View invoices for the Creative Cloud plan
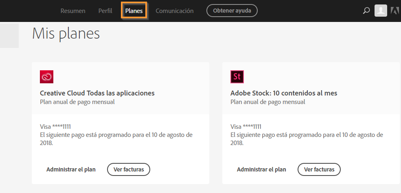The image size is (401, 193). tap(128, 169)
